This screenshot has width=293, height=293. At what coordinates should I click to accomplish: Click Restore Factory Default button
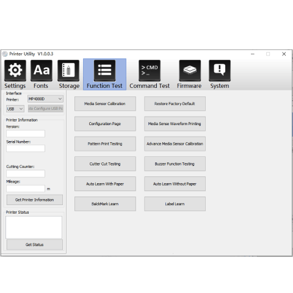click(x=175, y=104)
